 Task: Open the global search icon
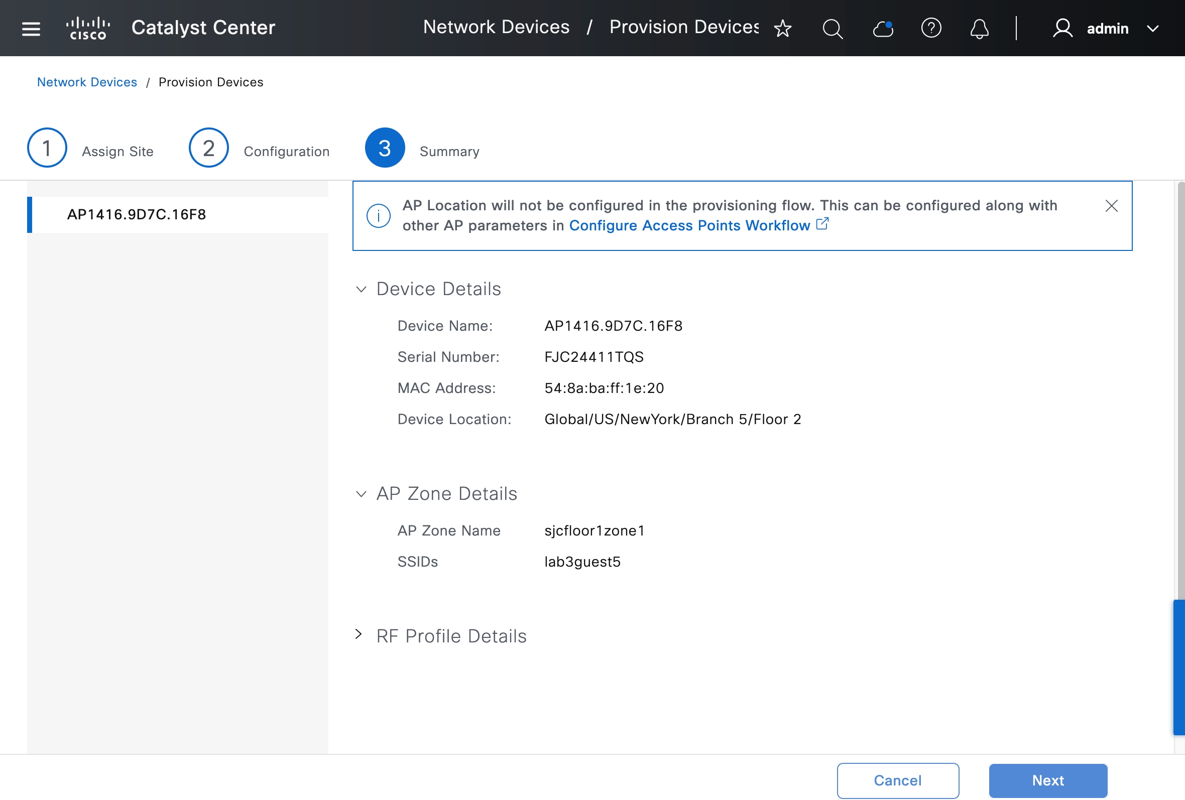coord(832,29)
